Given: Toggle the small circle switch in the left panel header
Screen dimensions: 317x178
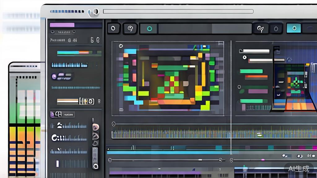Looking at the screenshot, I should click(x=53, y=32).
